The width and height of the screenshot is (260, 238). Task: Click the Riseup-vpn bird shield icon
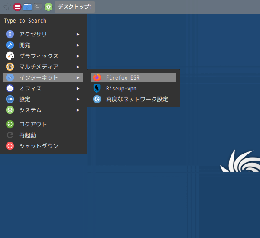click(x=97, y=88)
